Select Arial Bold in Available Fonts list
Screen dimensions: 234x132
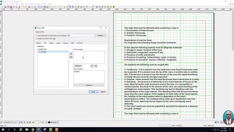53,52
